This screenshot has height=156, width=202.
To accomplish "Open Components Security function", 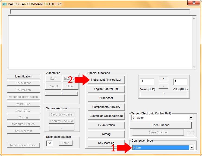I will tap(106, 107).
